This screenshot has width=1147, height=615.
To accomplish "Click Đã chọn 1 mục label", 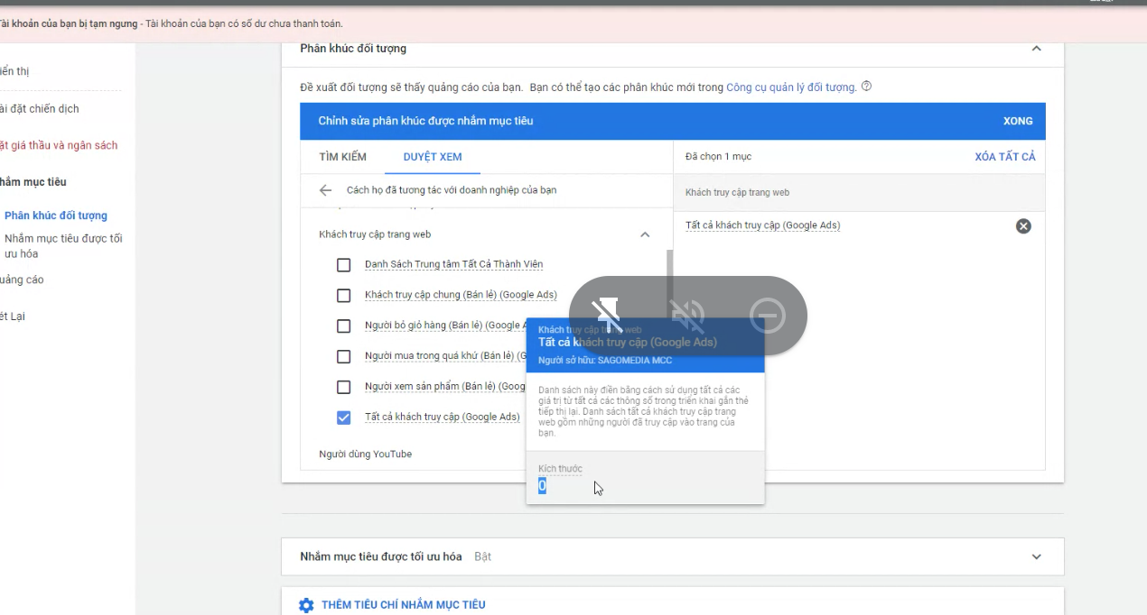I will pos(718,157).
